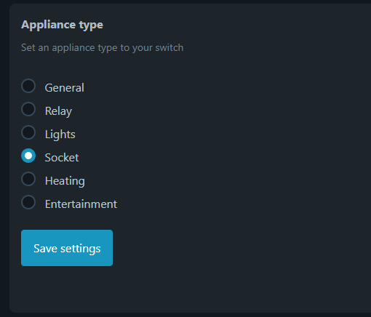Select the General radio button
The image size is (371, 317).
tap(28, 86)
